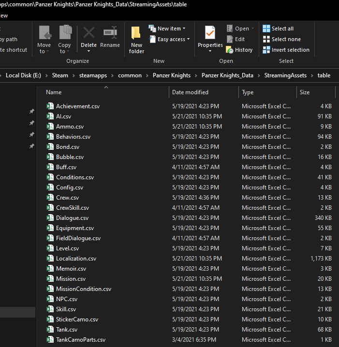Screen dimensions: 339x347
Task: Click the Select none icon
Action: 266,39
